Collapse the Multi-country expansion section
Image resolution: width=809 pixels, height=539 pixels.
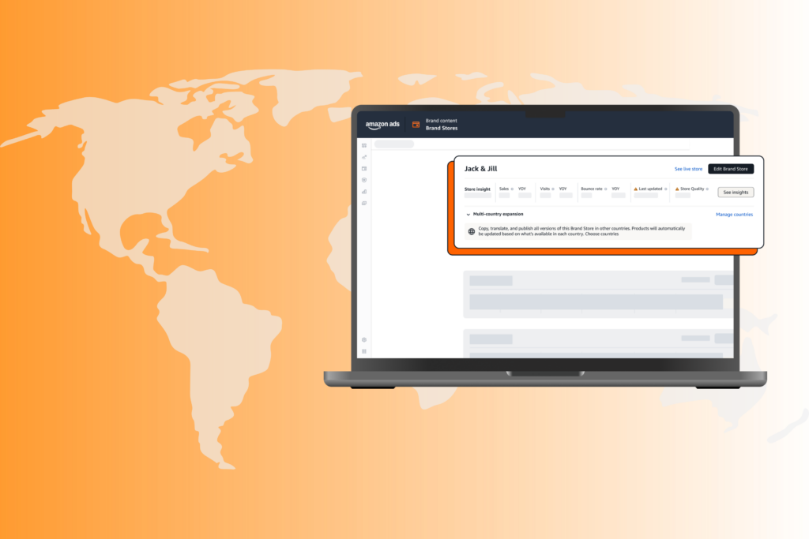(468, 215)
